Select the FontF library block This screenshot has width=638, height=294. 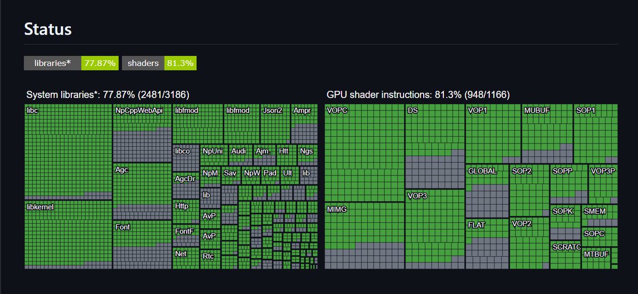[186, 237]
